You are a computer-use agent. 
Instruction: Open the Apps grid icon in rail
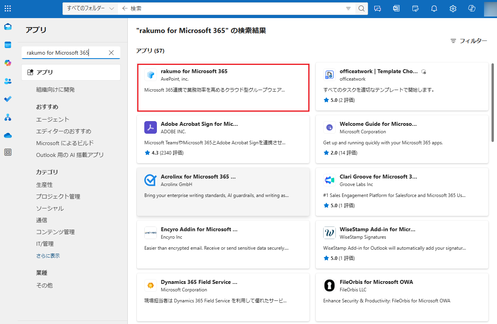point(8,152)
